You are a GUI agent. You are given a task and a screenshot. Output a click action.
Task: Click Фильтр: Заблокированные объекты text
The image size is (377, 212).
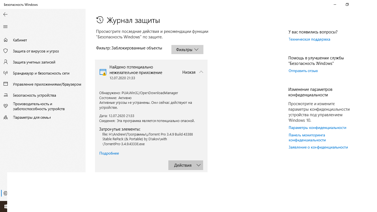[129, 48]
